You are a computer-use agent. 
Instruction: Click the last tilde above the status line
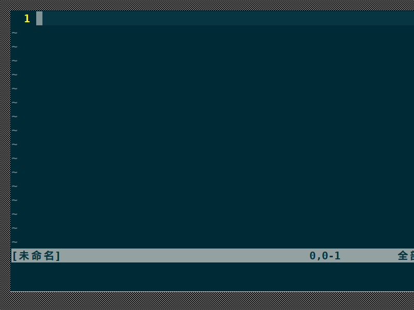[x=15, y=242]
